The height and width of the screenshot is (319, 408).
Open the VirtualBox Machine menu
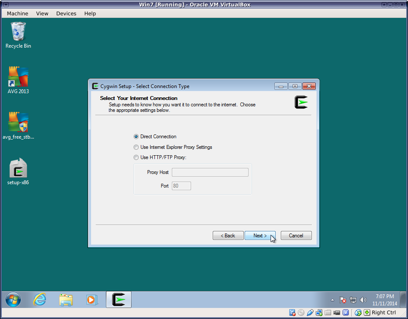pos(17,14)
